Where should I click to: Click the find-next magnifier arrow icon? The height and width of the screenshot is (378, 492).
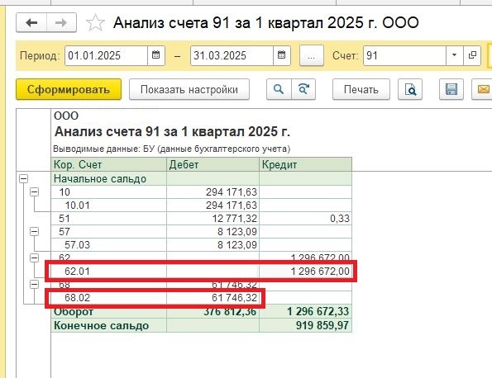click(x=303, y=90)
